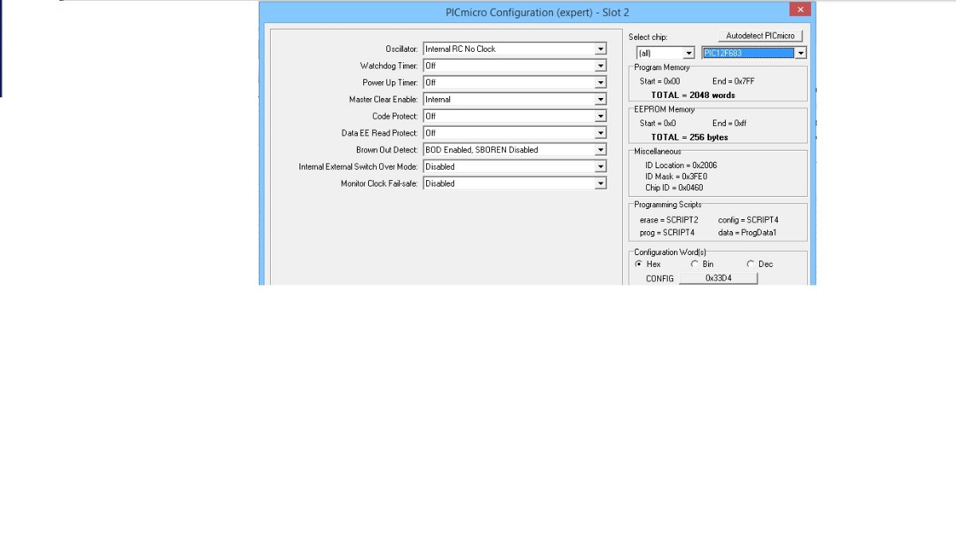The width and height of the screenshot is (956, 538).
Task: Click the Autodetect PICmicro button
Action: click(x=760, y=36)
